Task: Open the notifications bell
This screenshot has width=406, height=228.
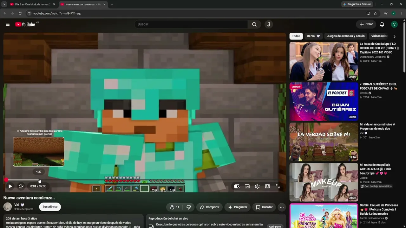Action: (x=382, y=24)
